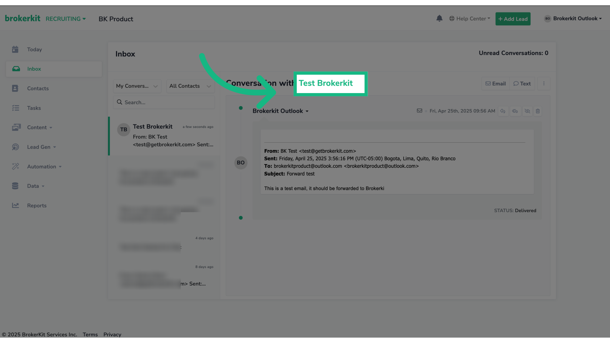
Task: Open the conversation three-dot options menu
Action: pos(544,84)
